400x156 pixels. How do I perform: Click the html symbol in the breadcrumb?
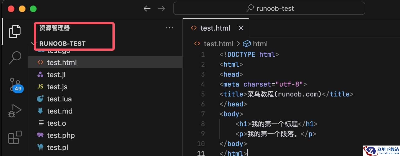coord(260,44)
